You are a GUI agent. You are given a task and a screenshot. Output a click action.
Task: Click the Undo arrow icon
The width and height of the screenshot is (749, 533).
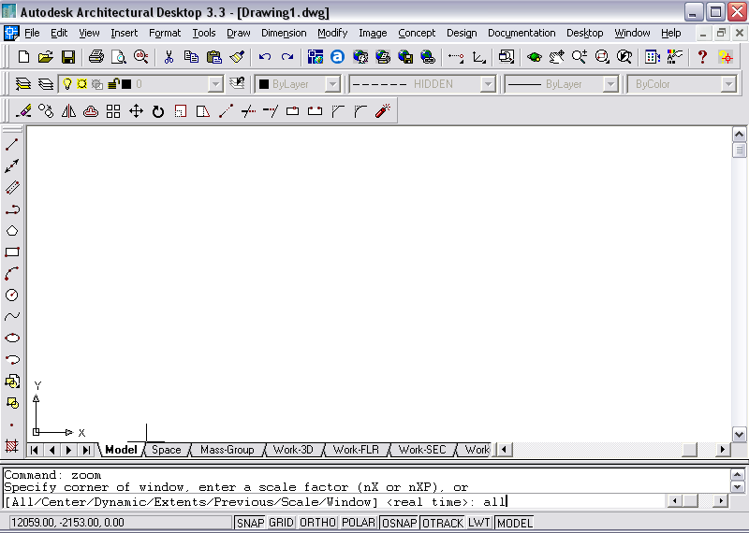tap(265, 57)
